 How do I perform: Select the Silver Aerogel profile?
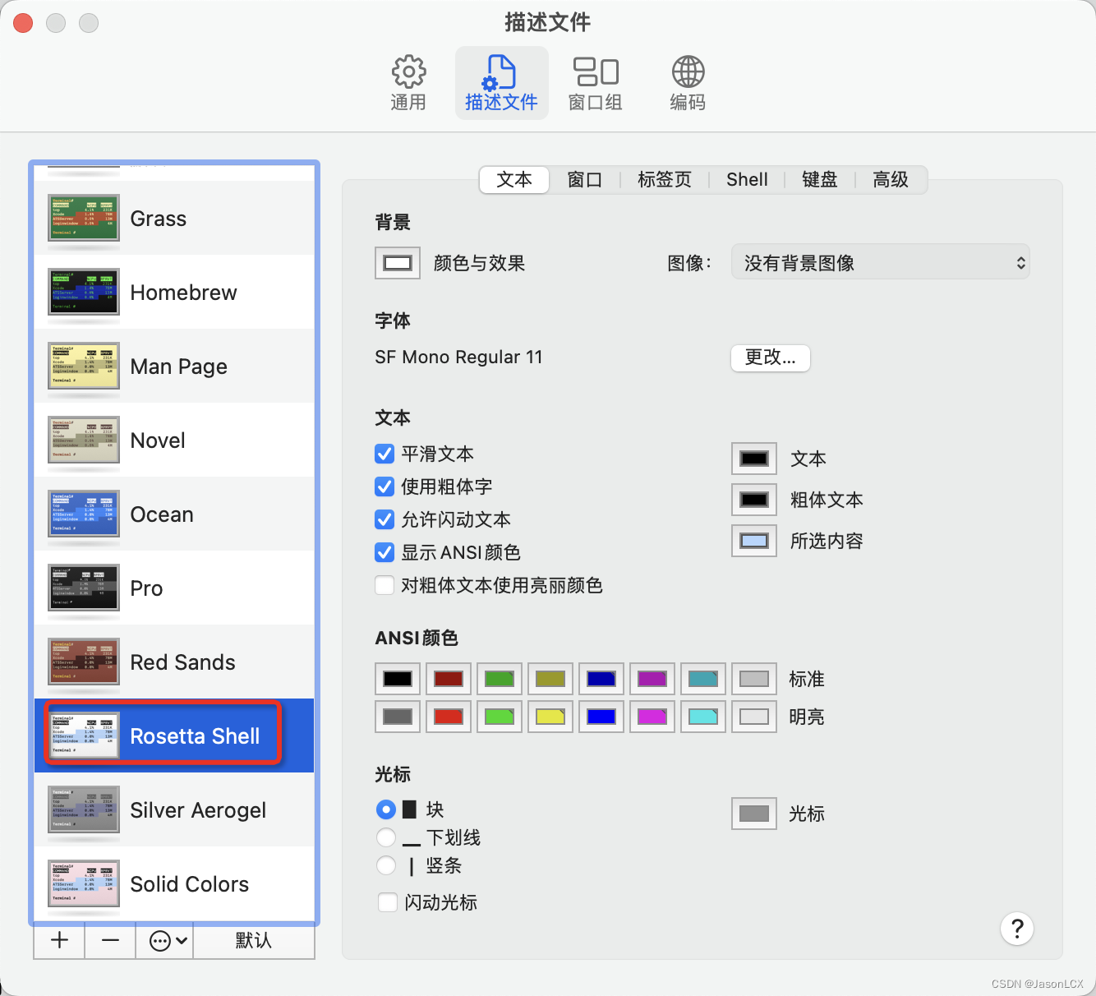pyautogui.click(x=197, y=810)
